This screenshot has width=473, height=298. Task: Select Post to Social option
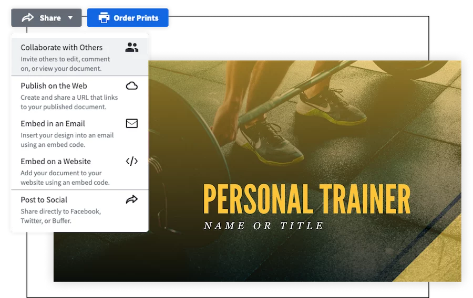pos(80,210)
